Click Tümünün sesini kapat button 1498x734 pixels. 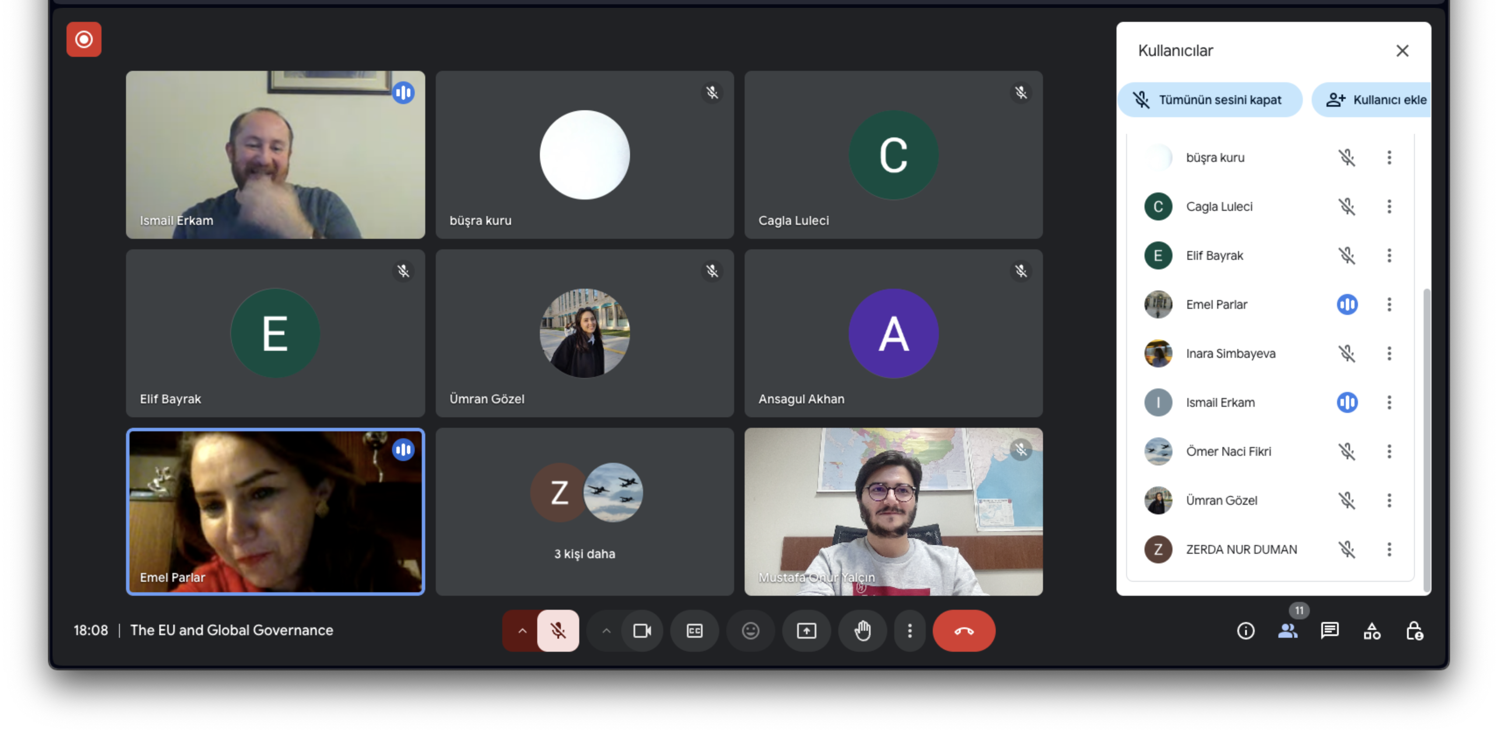tap(1210, 100)
